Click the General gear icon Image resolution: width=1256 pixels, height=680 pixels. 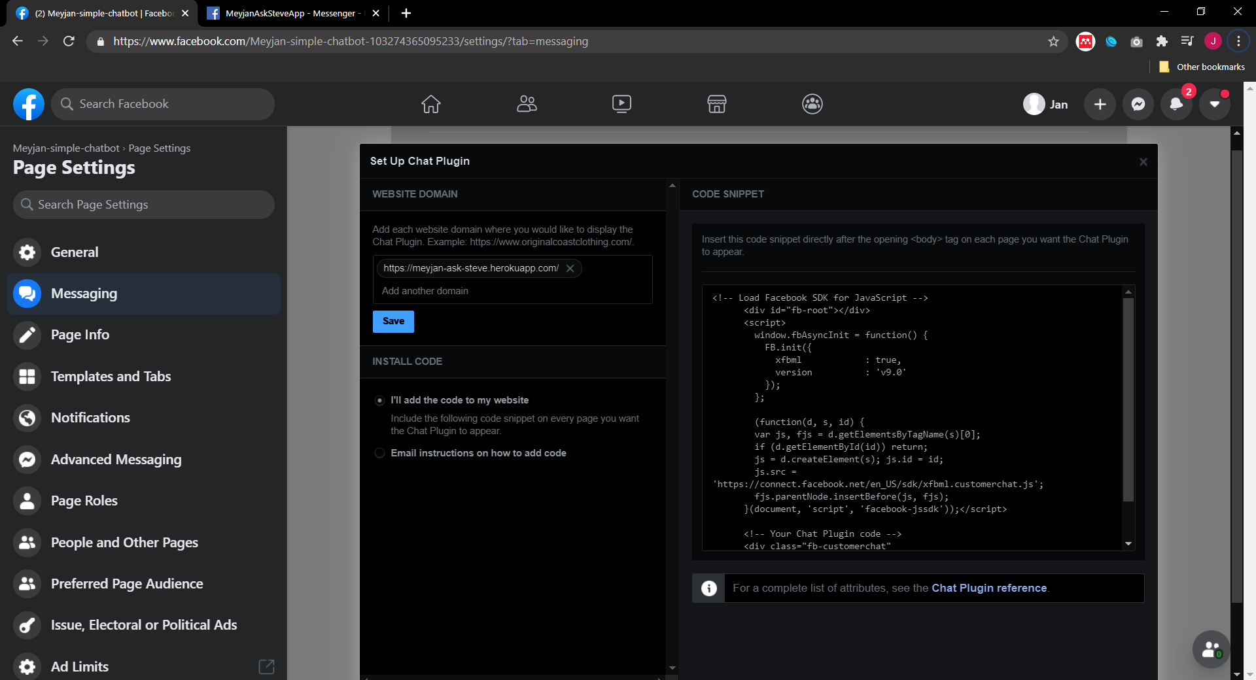point(27,252)
